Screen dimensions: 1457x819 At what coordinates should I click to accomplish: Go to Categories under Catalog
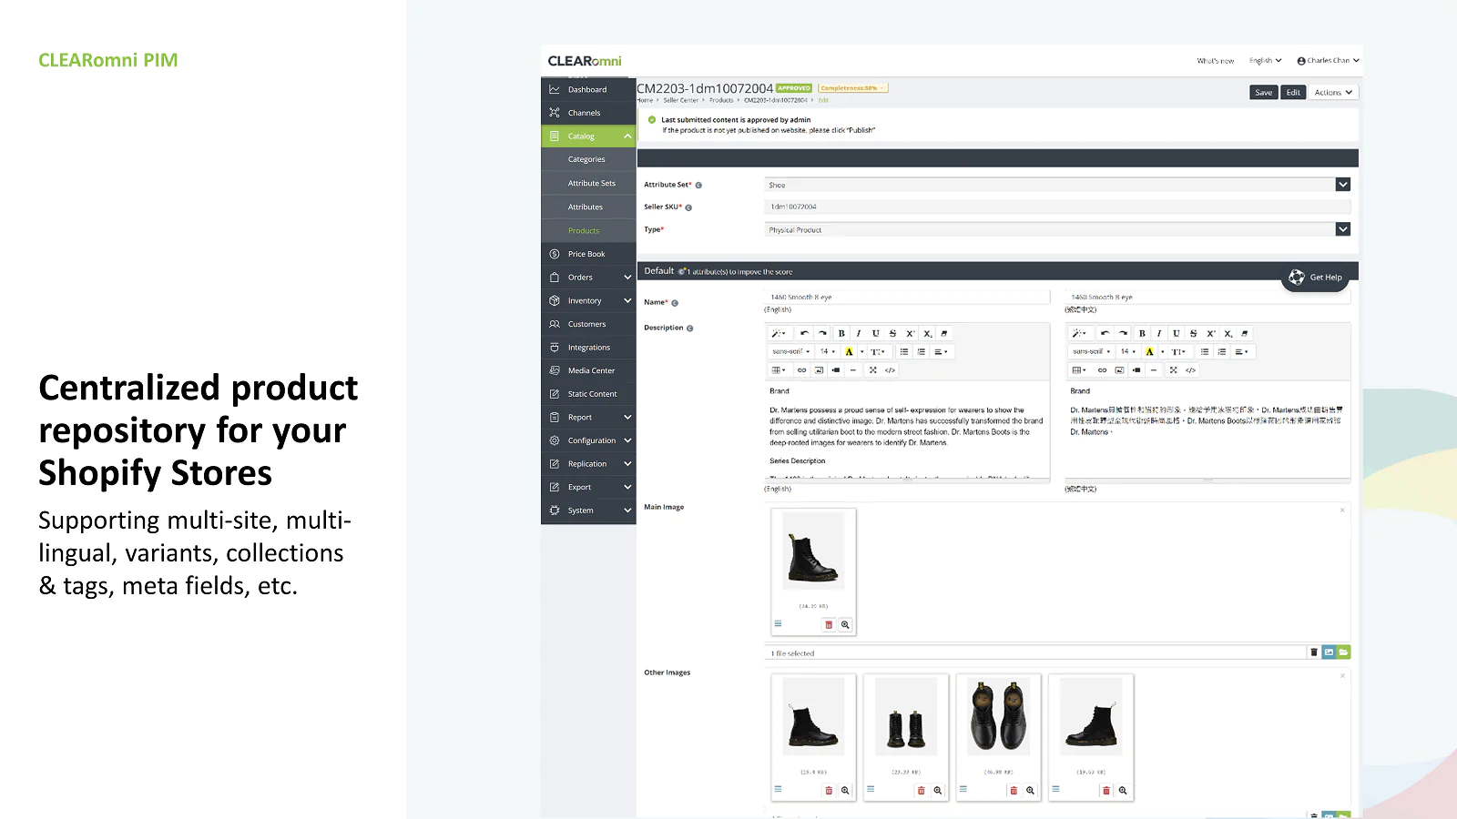[x=588, y=159]
